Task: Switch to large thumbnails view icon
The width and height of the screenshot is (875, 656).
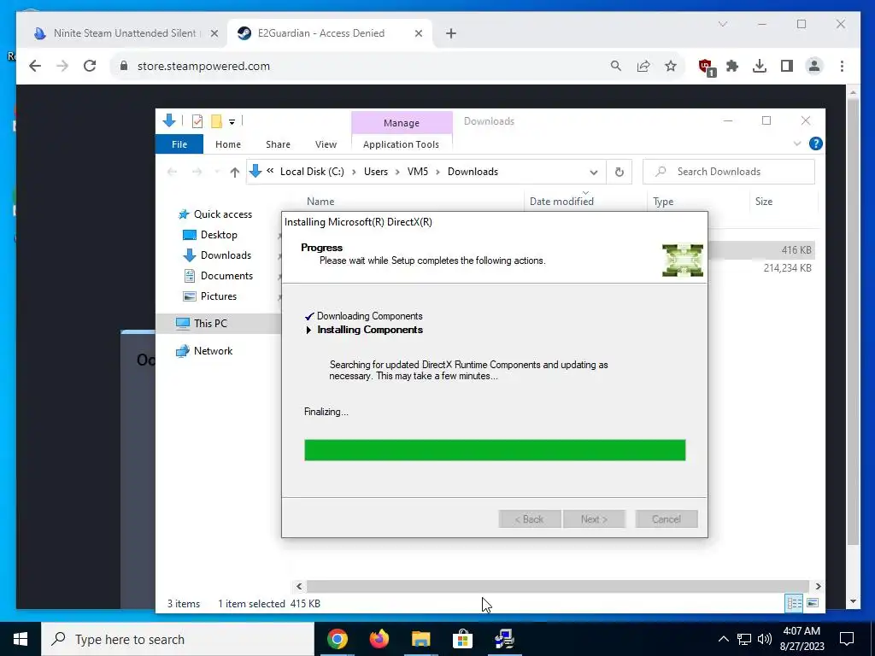Action: pos(813,603)
